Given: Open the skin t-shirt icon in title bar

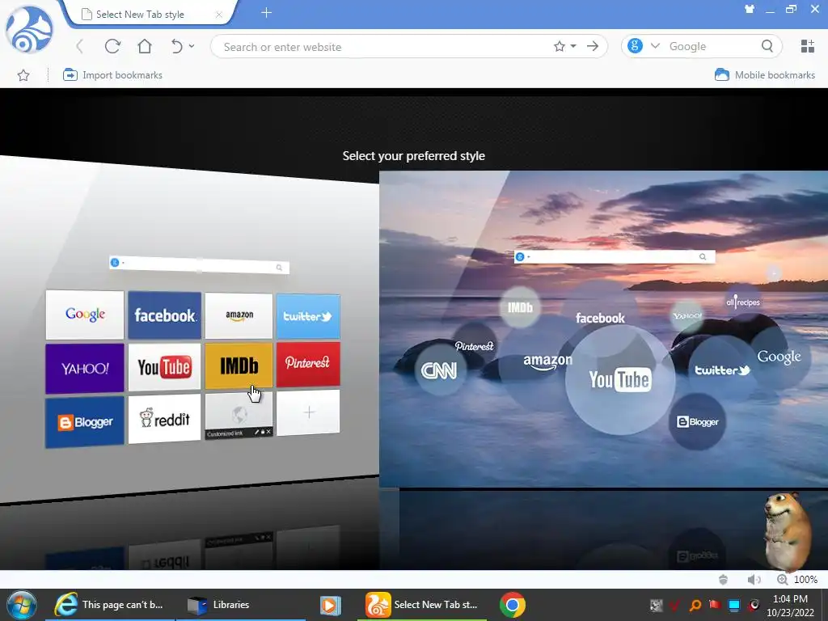Looking at the screenshot, I should 750,9.
